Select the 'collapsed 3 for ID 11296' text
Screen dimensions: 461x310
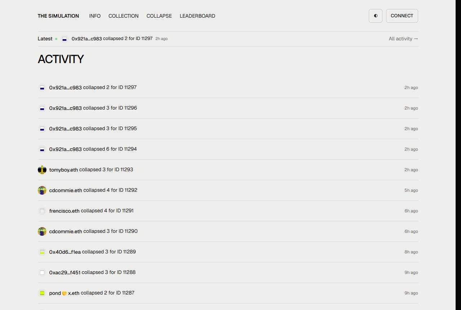click(110, 108)
